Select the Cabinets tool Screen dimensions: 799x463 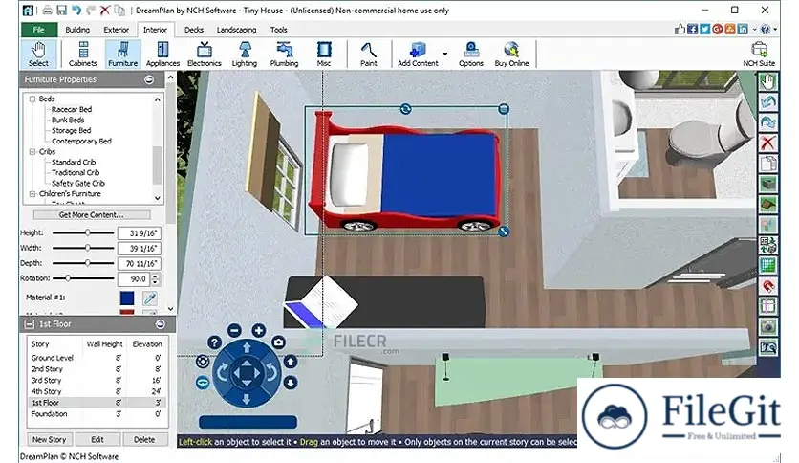click(x=82, y=55)
